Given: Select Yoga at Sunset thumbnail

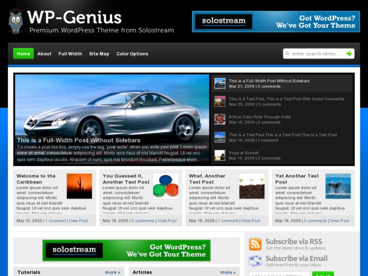Looking at the screenshot, I should 220,155.
